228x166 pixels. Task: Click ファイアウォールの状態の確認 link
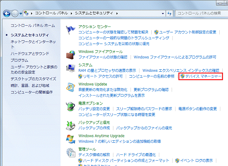(103, 57)
